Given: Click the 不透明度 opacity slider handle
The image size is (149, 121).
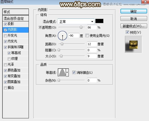Looking at the screenshot, I should coord(81,27).
